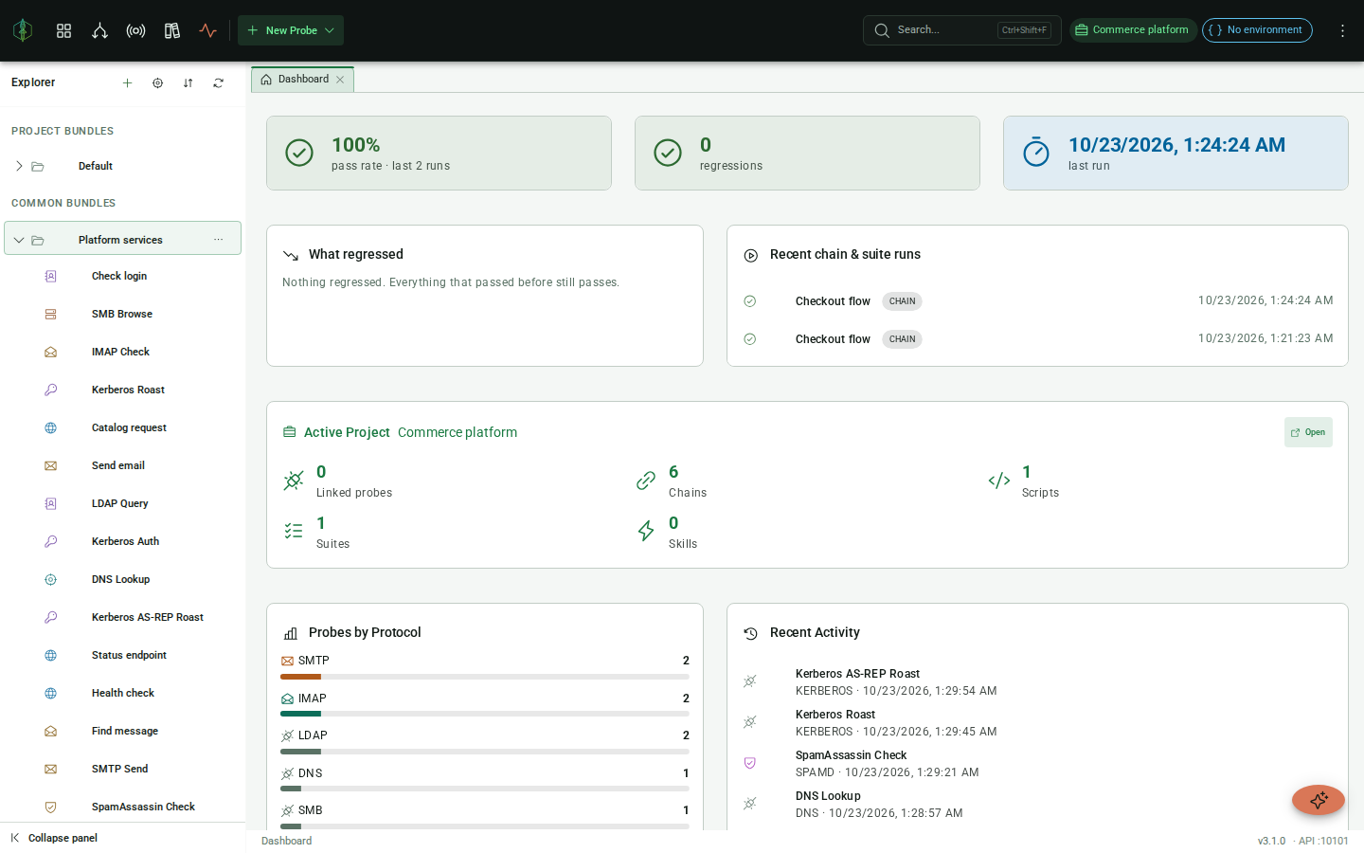Open the broadcast signal icon in top bar

click(135, 30)
